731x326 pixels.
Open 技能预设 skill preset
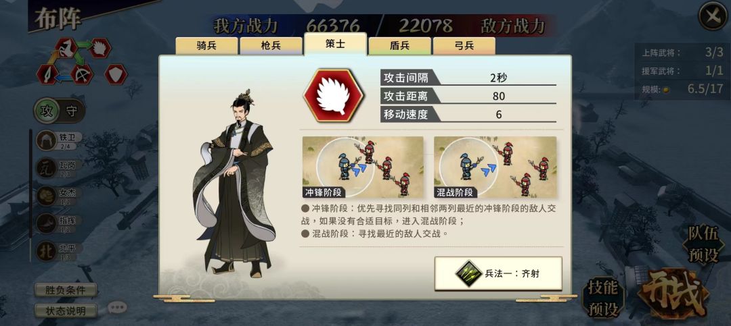[603, 297]
